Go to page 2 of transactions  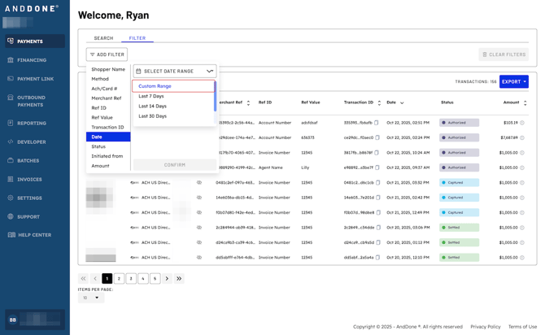[119, 279]
